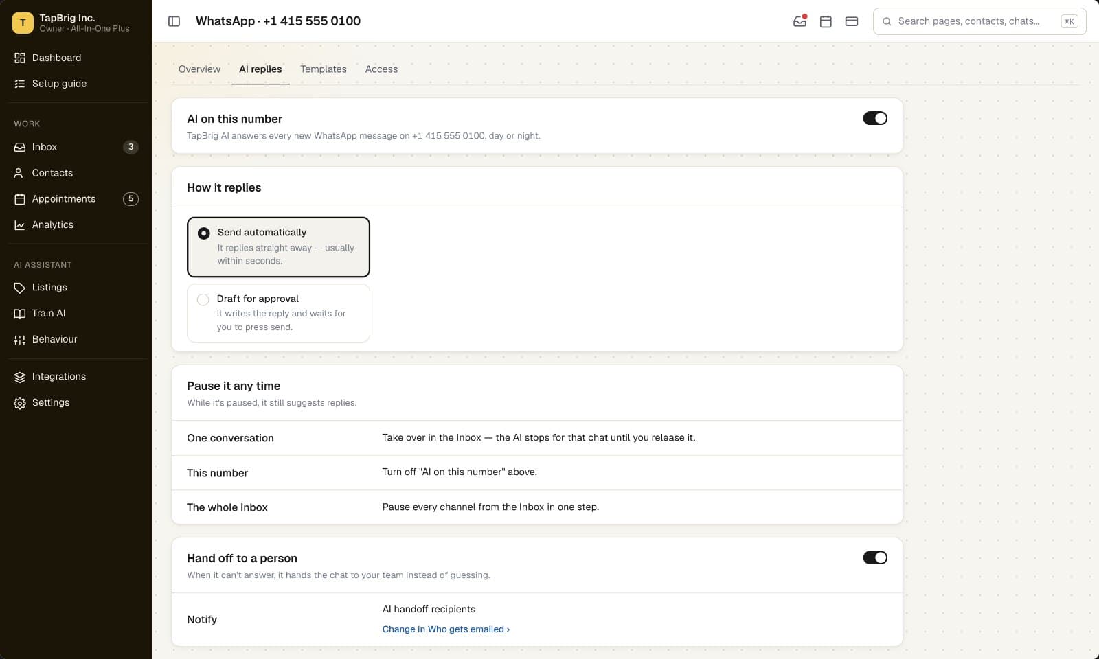The image size is (1099, 659).
Task: Click the This number row label
Action: click(x=217, y=473)
